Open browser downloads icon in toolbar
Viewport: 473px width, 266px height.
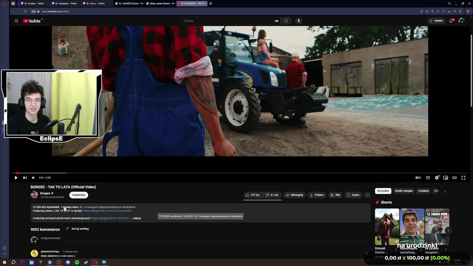449,11
